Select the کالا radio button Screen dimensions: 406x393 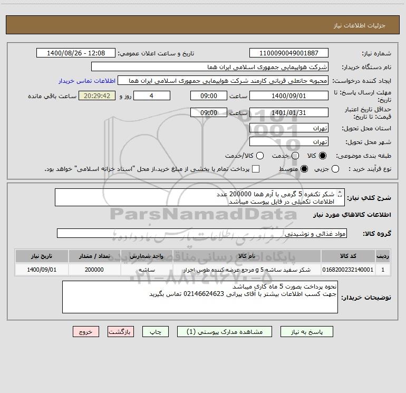click(323, 156)
